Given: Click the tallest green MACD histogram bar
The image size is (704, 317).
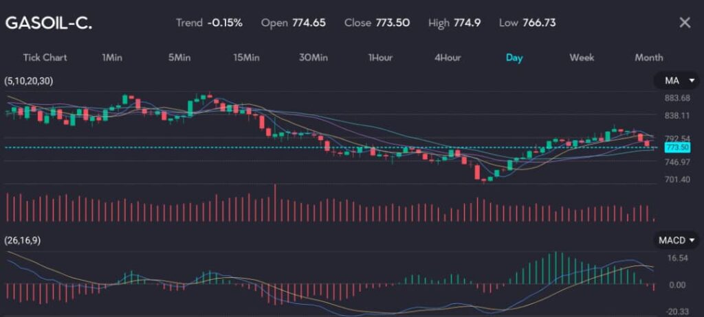Looking at the screenshot, I should [x=555, y=268].
